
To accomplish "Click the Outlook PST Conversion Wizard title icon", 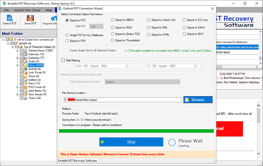I will [60, 9].
